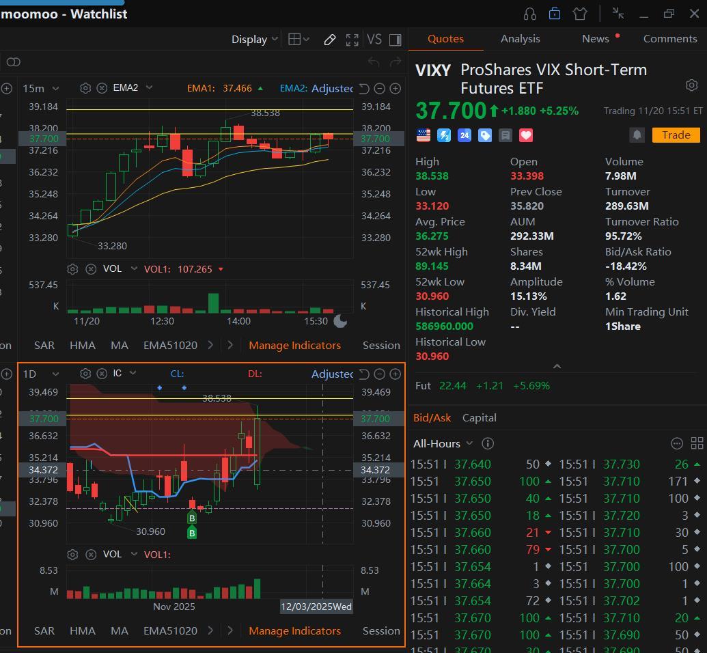Click the redo arrow above charts

396,61
